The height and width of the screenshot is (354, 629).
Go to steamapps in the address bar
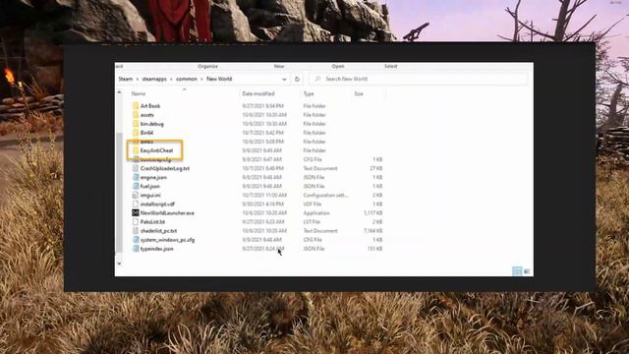pyautogui.click(x=154, y=79)
